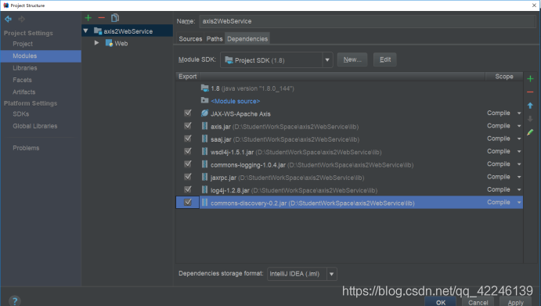The height and width of the screenshot is (306, 541).
Task: Toggle export checkbox for saaj.jar
Action: pyautogui.click(x=188, y=139)
